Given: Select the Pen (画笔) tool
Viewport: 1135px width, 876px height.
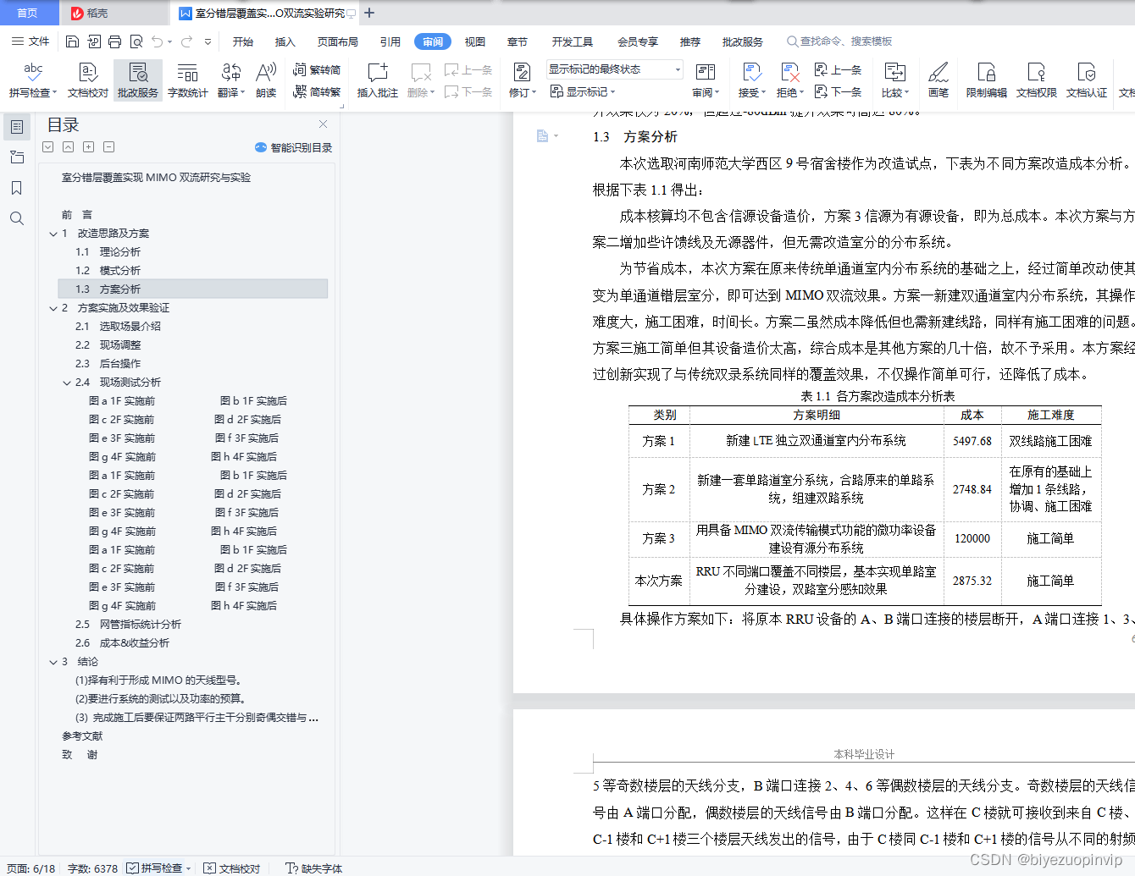Looking at the screenshot, I should tap(938, 80).
